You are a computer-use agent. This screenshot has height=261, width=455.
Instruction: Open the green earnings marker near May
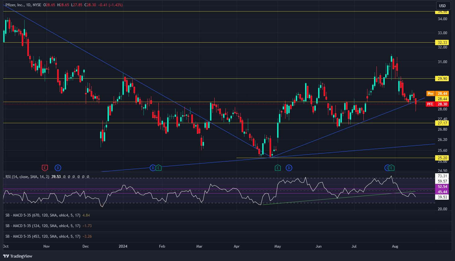[278, 168]
